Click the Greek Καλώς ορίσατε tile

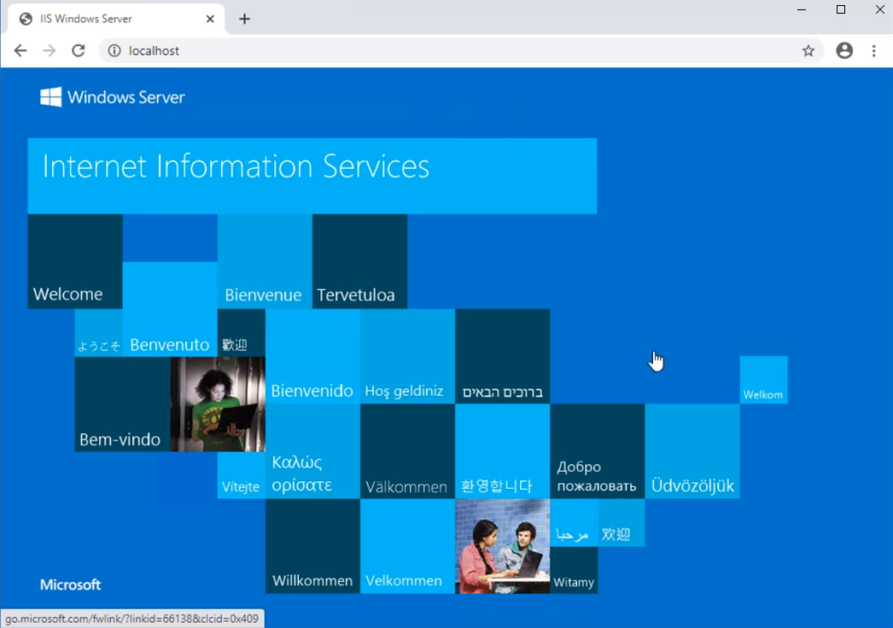(312, 451)
